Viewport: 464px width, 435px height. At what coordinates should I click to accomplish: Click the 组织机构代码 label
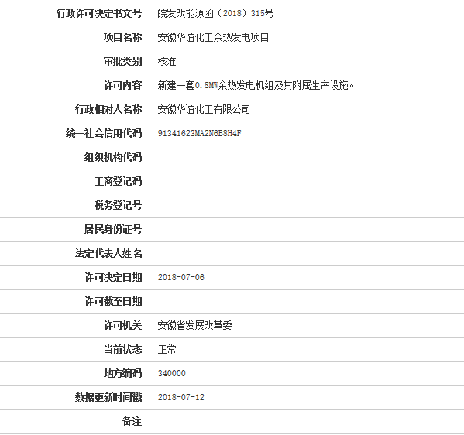(113, 157)
